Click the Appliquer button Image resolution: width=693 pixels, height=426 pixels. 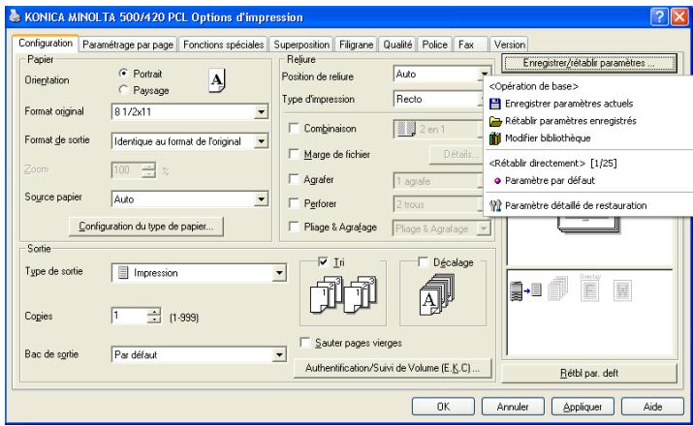[x=583, y=407]
